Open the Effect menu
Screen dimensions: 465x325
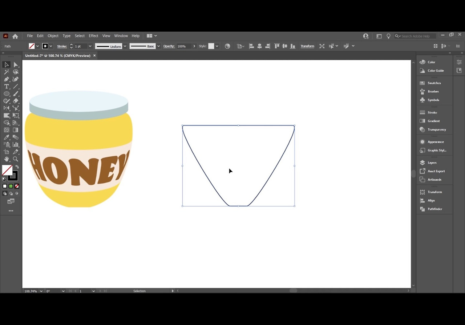click(93, 36)
